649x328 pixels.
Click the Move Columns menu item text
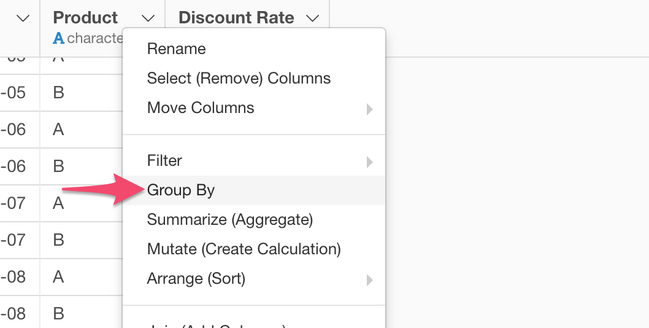click(201, 108)
